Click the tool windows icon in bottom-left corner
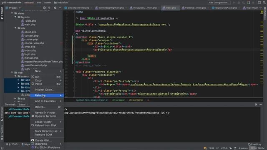Viewport: 267px width, 150px height. (x=2, y=148)
